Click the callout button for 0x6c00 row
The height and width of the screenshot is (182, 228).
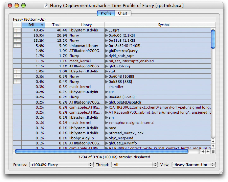(17, 35)
